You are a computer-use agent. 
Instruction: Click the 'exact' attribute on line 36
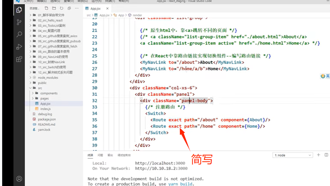pos(175,126)
